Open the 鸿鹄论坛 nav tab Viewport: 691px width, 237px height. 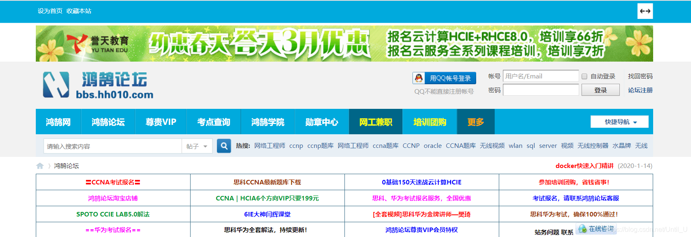[x=108, y=122]
